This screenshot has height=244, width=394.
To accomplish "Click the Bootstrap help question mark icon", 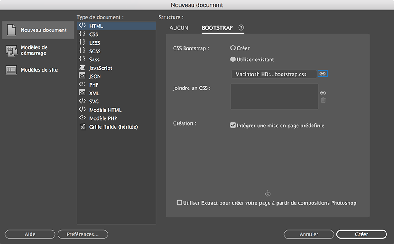I will click(241, 27).
